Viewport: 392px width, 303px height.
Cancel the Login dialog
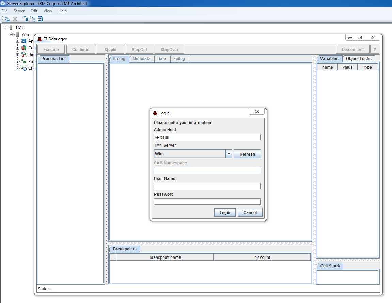tap(250, 212)
